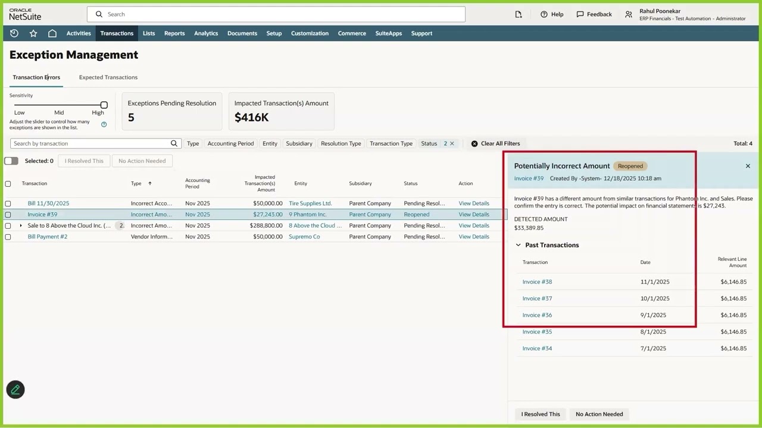Check the Bill Payment #2 row checkbox

pyautogui.click(x=8, y=237)
